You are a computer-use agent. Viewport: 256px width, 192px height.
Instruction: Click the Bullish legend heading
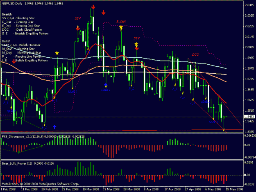[x=6, y=41]
